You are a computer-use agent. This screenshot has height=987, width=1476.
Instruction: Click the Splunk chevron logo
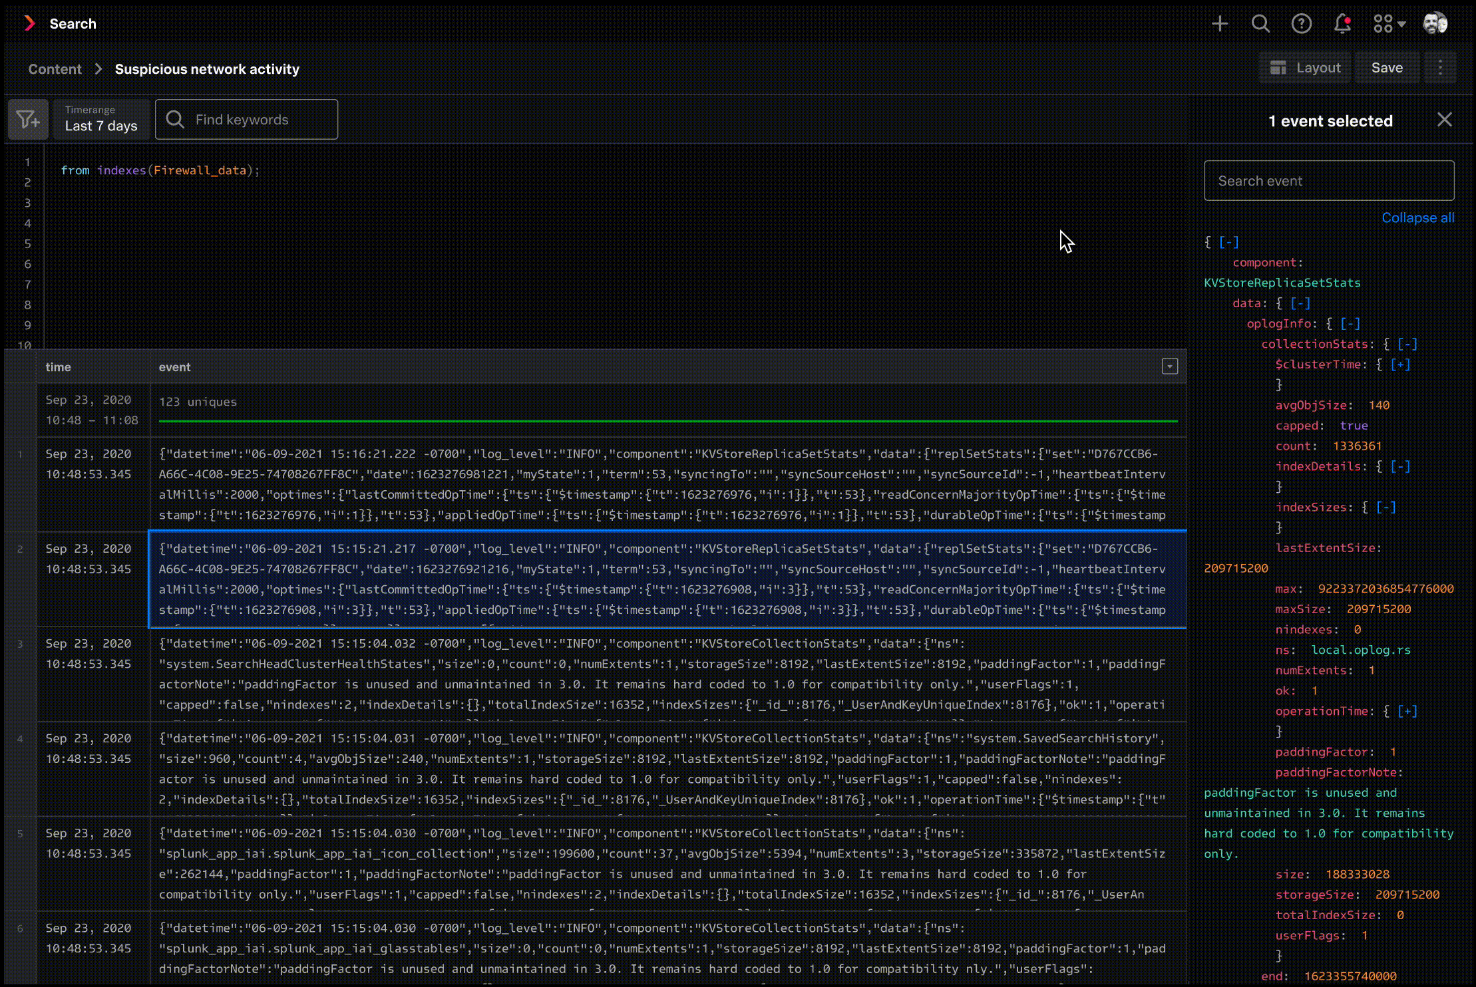(x=29, y=23)
